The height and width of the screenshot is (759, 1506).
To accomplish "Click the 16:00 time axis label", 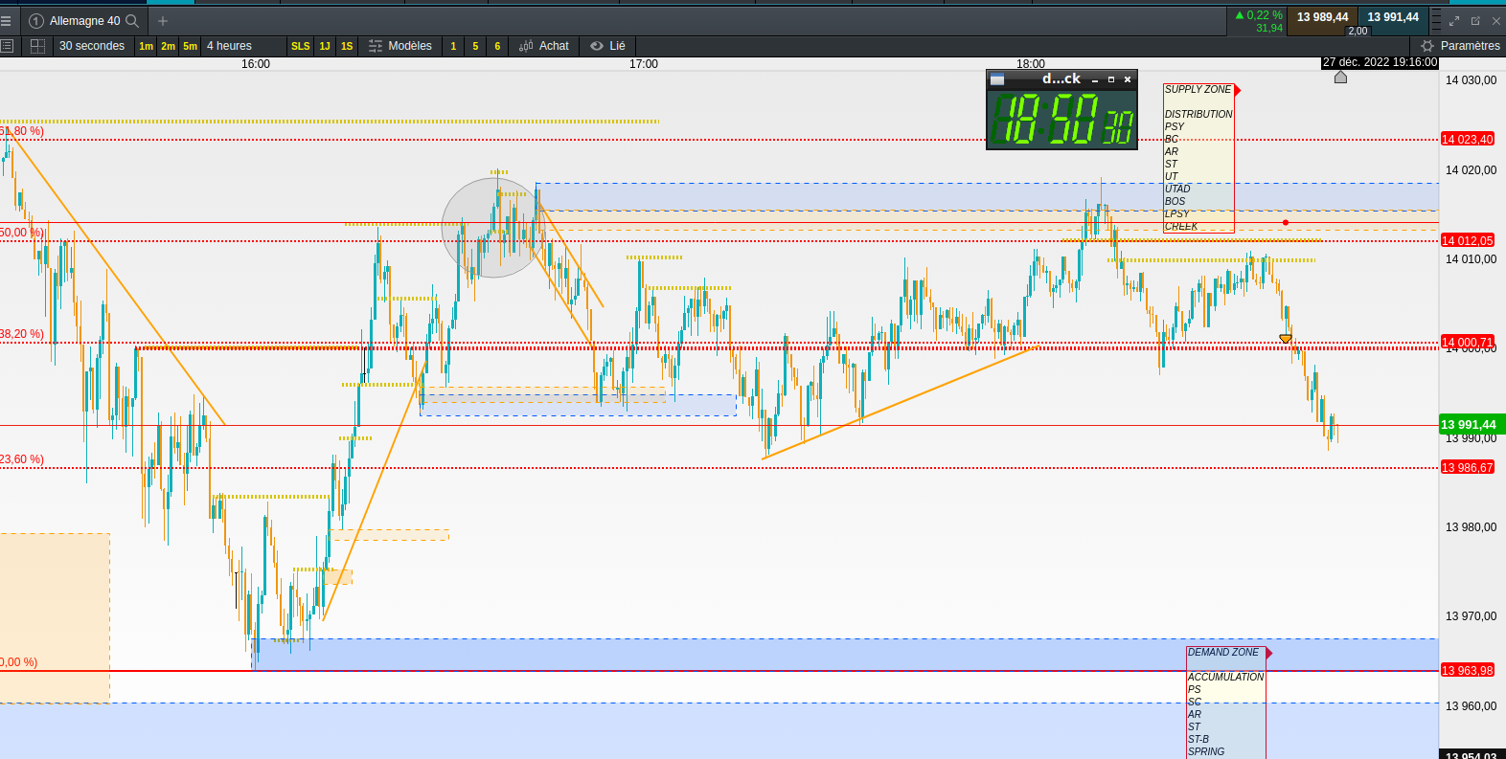I will pos(256,64).
